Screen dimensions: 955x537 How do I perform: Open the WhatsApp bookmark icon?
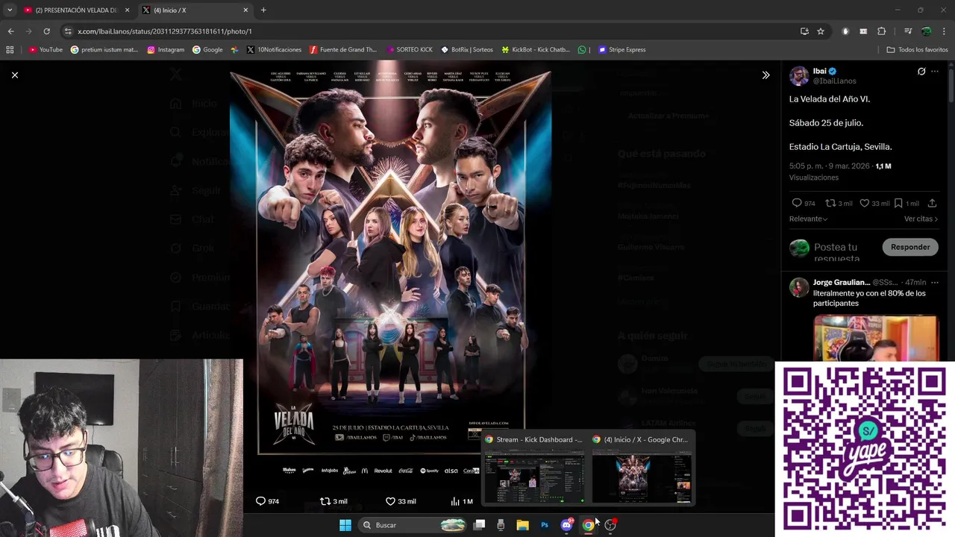(x=582, y=50)
